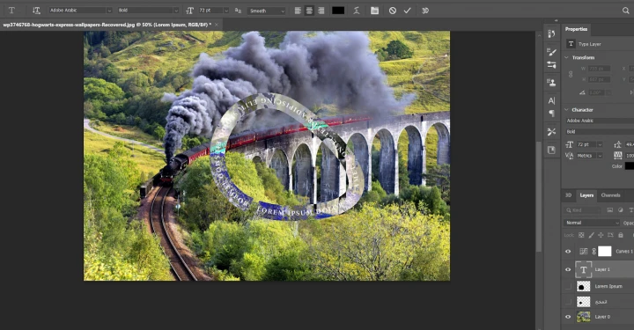This screenshot has width=634, height=330.
Task: Open the Clone Source panel icon
Action: (x=551, y=83)
